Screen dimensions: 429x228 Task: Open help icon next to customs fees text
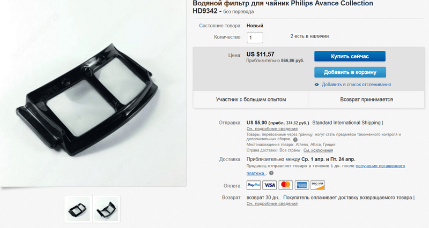coord(295,140)
